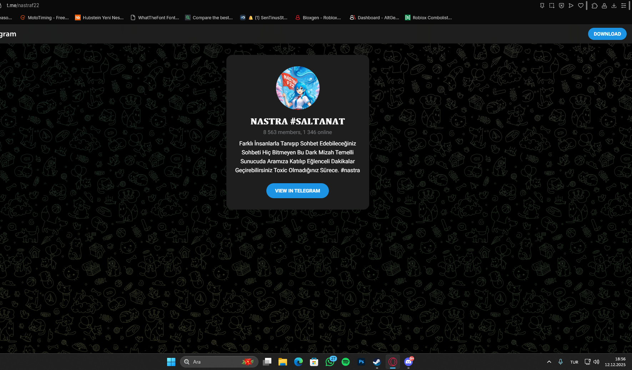Click the Task View taskbar icon
The height and width of the screenshot is (370, 632).
[267, 362]
